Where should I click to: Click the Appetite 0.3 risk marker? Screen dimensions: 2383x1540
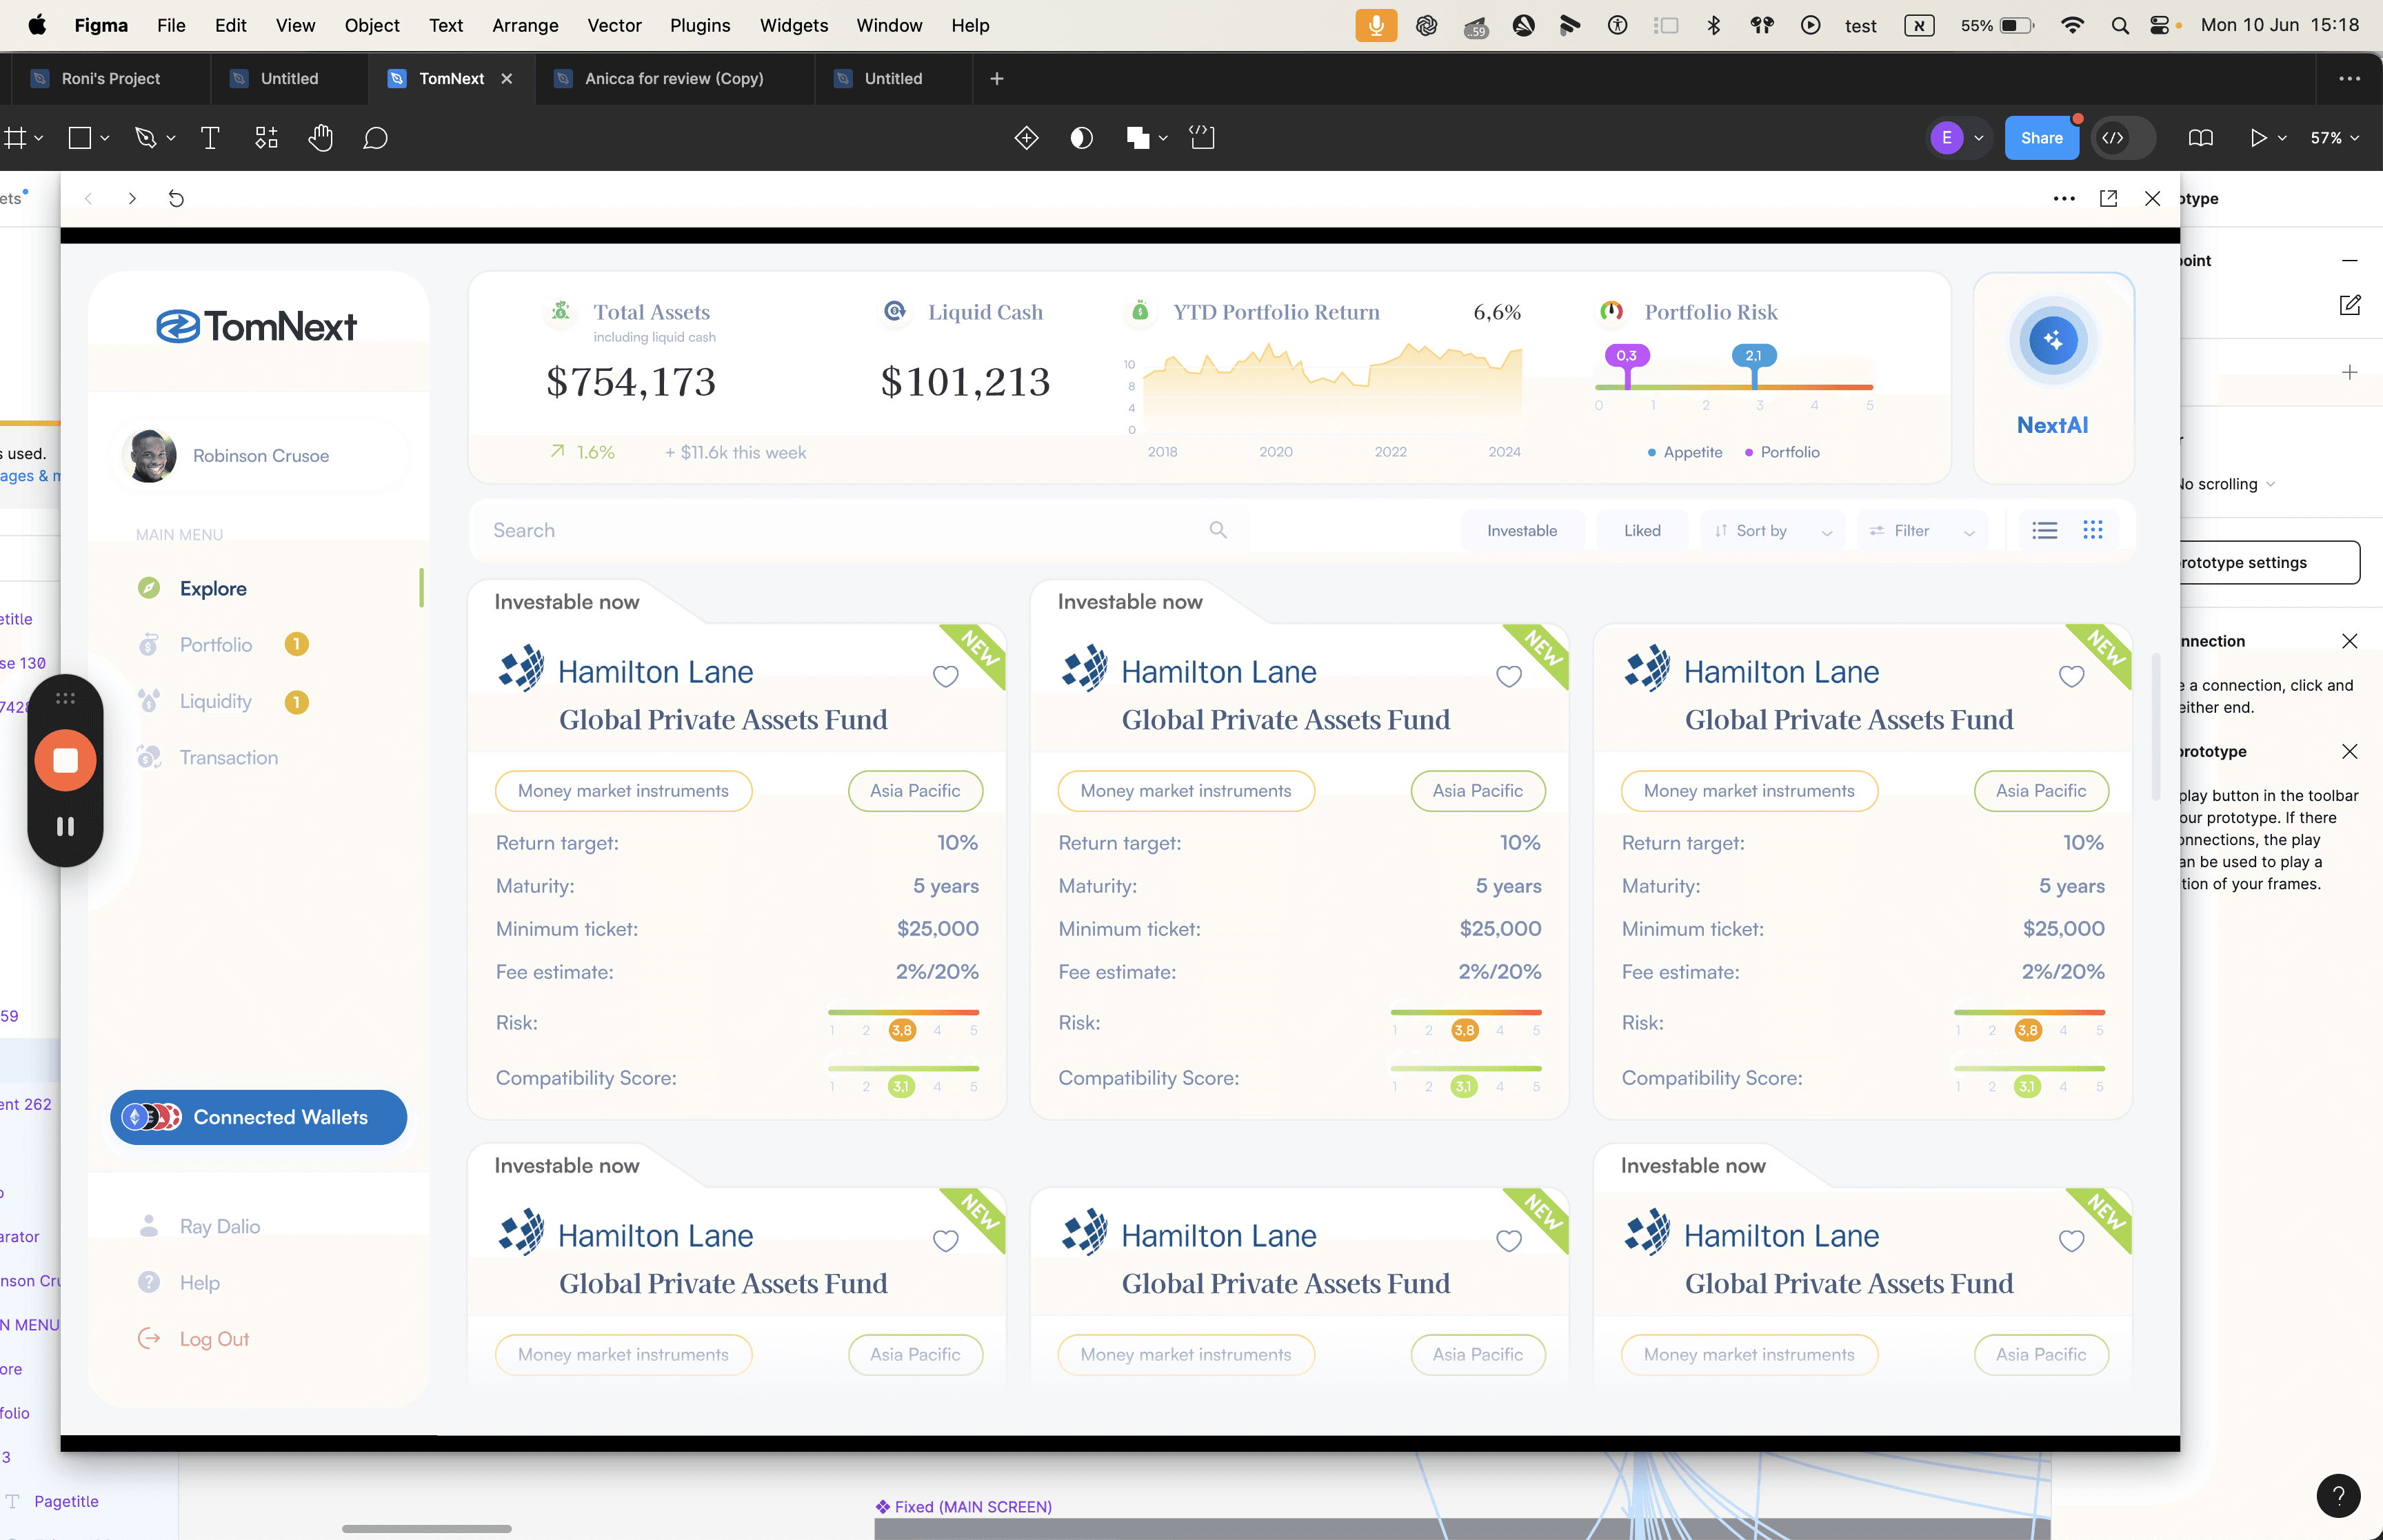[x=1627, y=356]
